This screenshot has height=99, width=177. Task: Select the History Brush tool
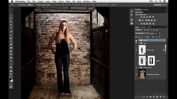tap(11, 42)
